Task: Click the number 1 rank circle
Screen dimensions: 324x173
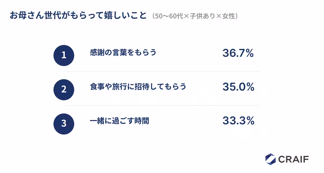Action: point(64,55)
